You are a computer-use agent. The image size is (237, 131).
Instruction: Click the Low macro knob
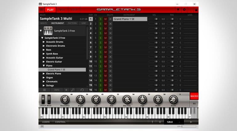(96, 100)
